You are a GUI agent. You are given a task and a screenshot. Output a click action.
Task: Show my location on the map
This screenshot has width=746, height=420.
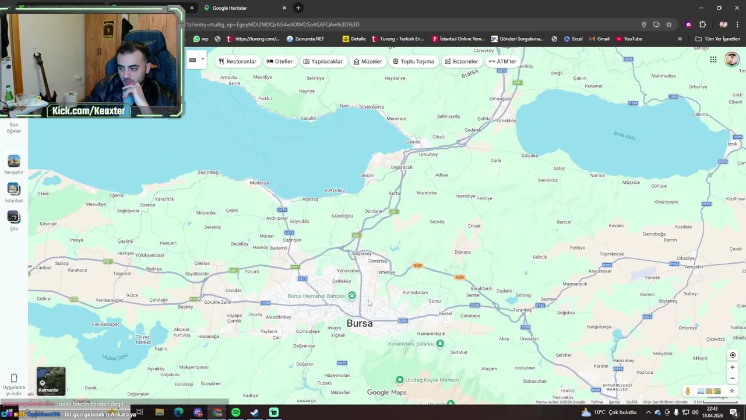[x=733, y=355]
